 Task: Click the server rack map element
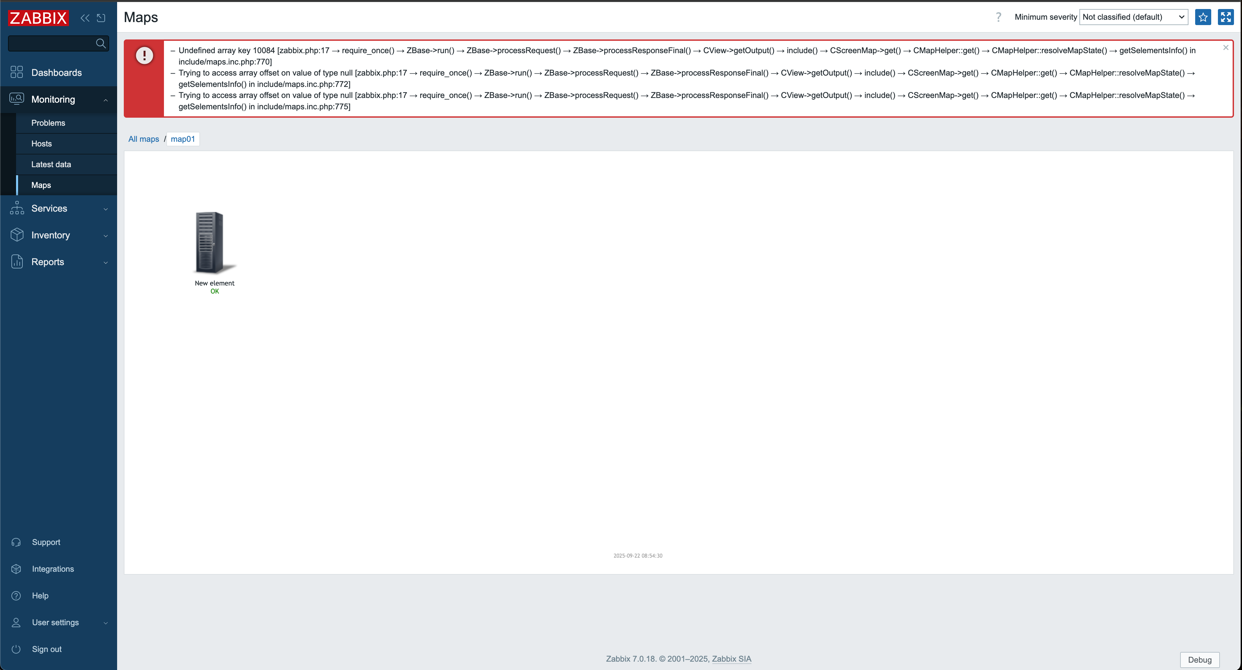(x=214, y=243)
